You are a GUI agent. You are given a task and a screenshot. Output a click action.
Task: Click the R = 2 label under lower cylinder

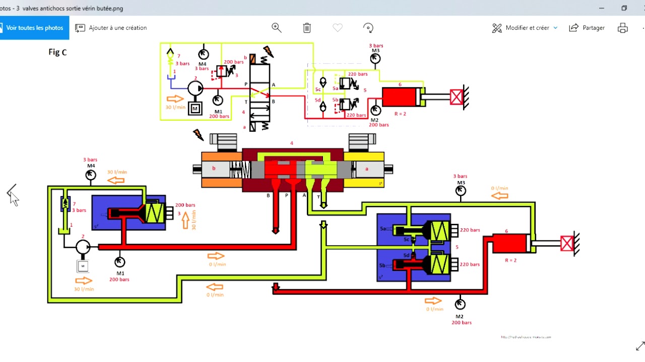[x=511, y=260]
